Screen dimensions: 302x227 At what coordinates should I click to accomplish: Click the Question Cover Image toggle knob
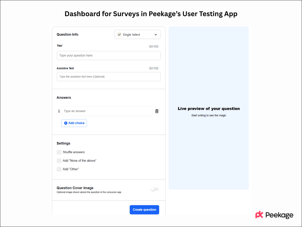pyautogui.click(x=153, y=189)
